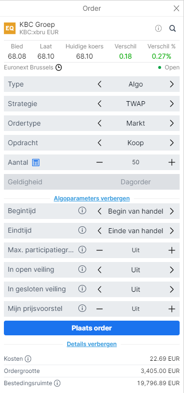
Task: Change Opdracht from Koop with right arrow
Action: coord(172,143)
